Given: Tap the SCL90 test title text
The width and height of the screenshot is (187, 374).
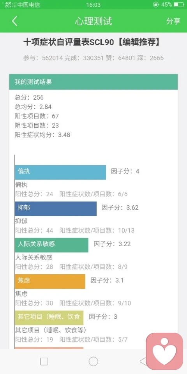Looking at the screenshot, I should (x=92, y=42).
